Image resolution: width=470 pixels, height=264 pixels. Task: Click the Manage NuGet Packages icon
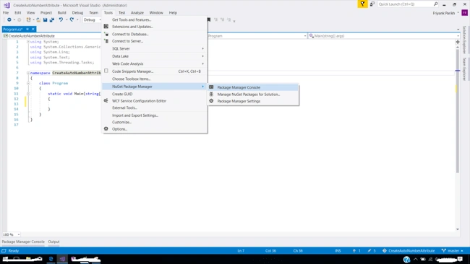point(211,94)
